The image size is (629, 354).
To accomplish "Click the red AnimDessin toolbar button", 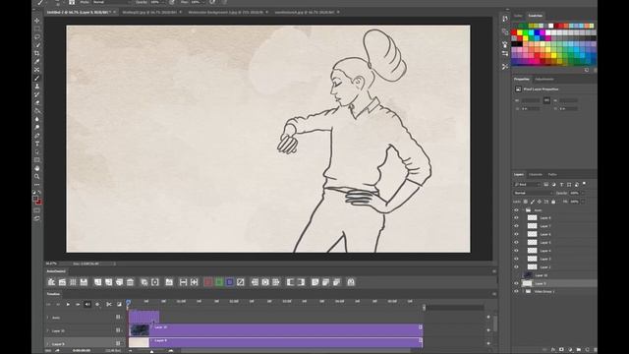I will point(207,282).
